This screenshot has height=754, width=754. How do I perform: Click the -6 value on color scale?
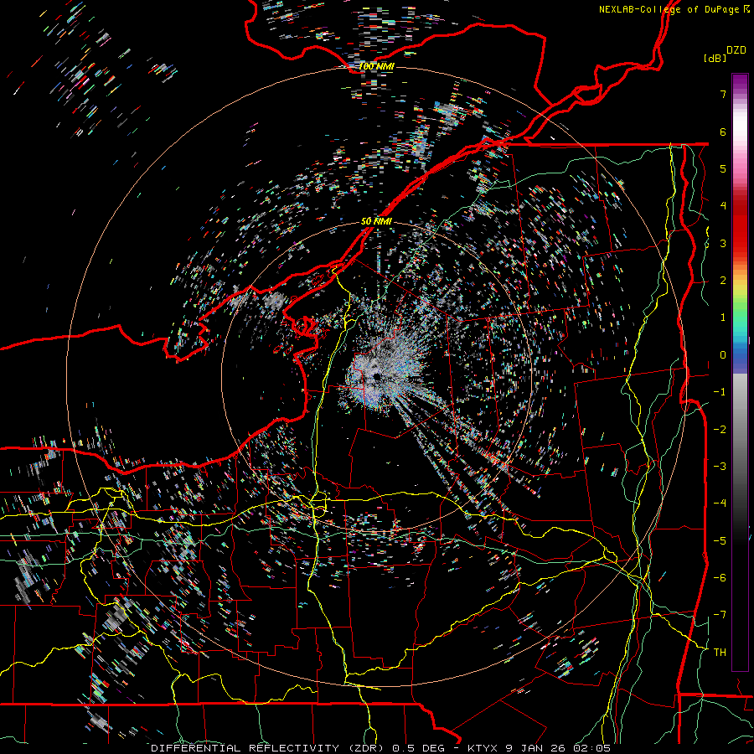720,578
